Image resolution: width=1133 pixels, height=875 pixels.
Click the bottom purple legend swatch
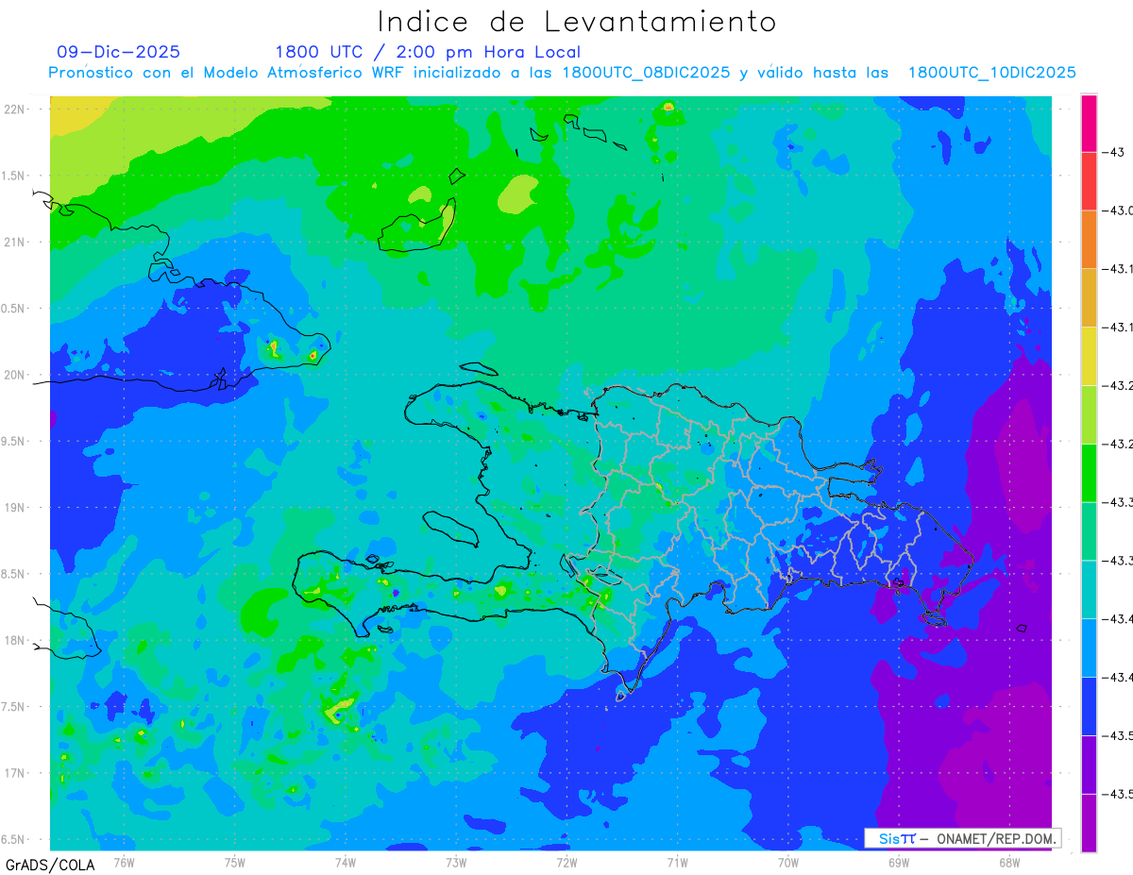[1089, 823]
